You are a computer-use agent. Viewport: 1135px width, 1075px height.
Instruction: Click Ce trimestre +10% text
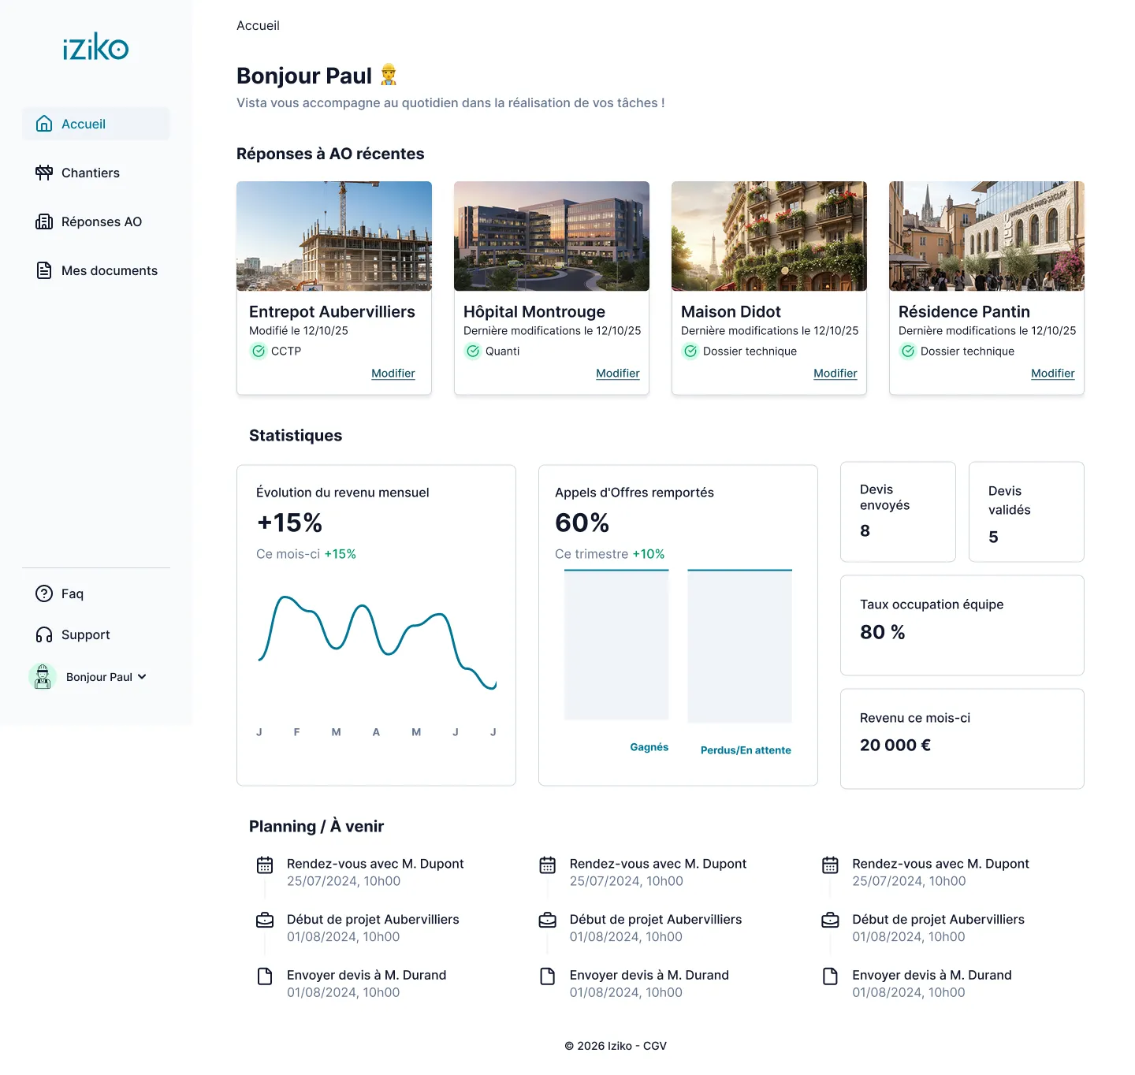(x=609, y=554)
